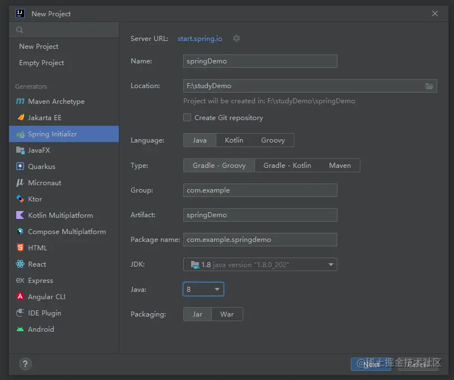Select Empty Project in sidebar
454x380 pixels.
click(41, 63)
